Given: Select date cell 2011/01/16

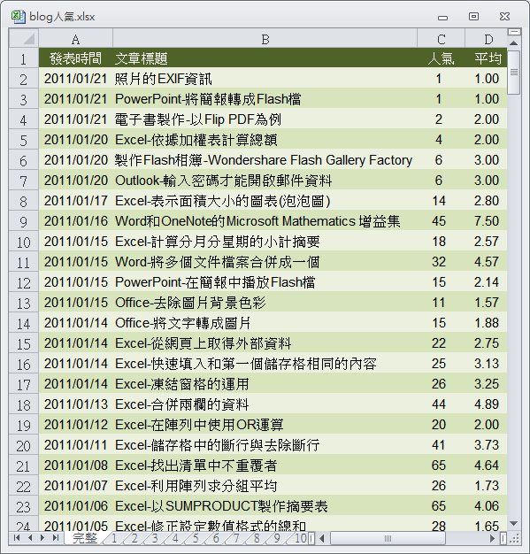Looking at the screenshot, I should [75, 221].
